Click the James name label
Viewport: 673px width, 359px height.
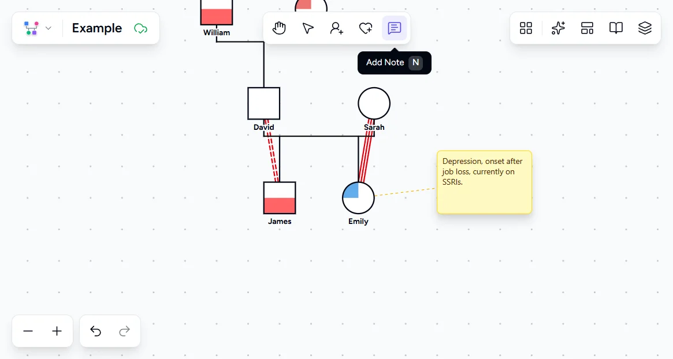(x=280, y=221)
